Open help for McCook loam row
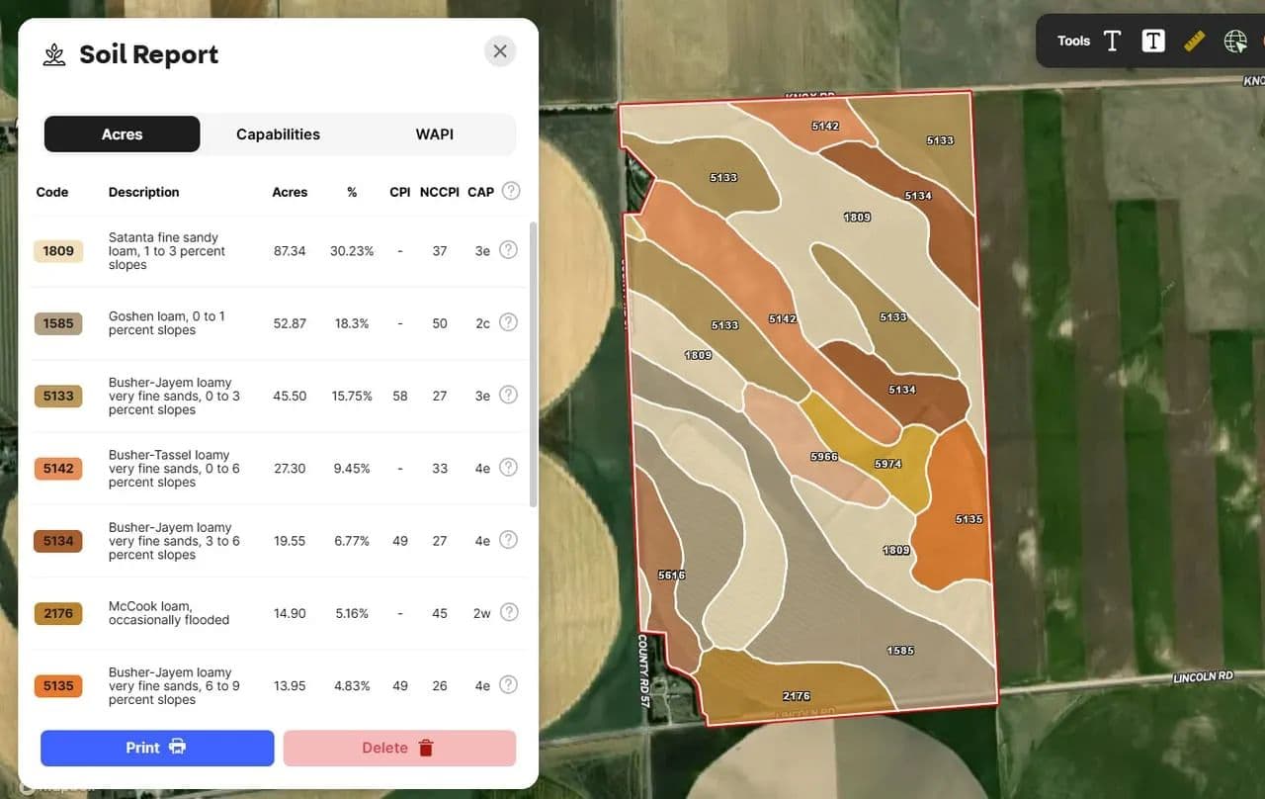 pos(508,612)
